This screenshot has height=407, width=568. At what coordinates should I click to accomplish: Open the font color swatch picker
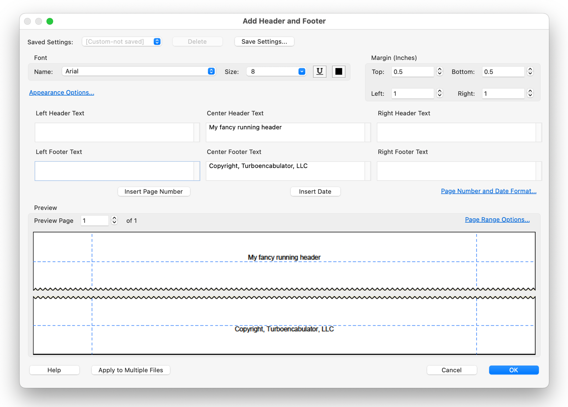[x=338, y=71]
